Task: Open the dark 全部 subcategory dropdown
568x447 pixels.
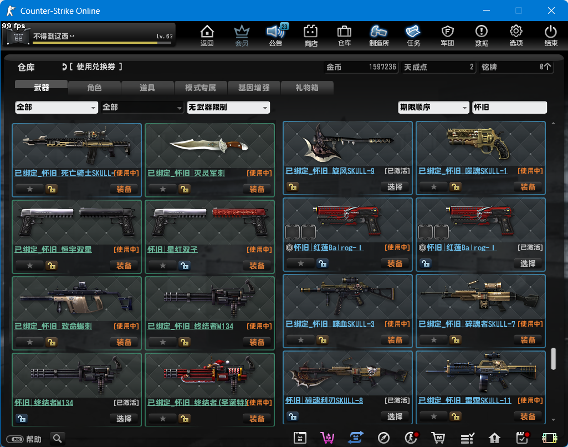Action: point(142,107)
